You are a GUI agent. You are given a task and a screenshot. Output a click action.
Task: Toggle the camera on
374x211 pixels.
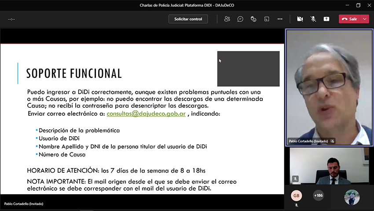(300, 19)
